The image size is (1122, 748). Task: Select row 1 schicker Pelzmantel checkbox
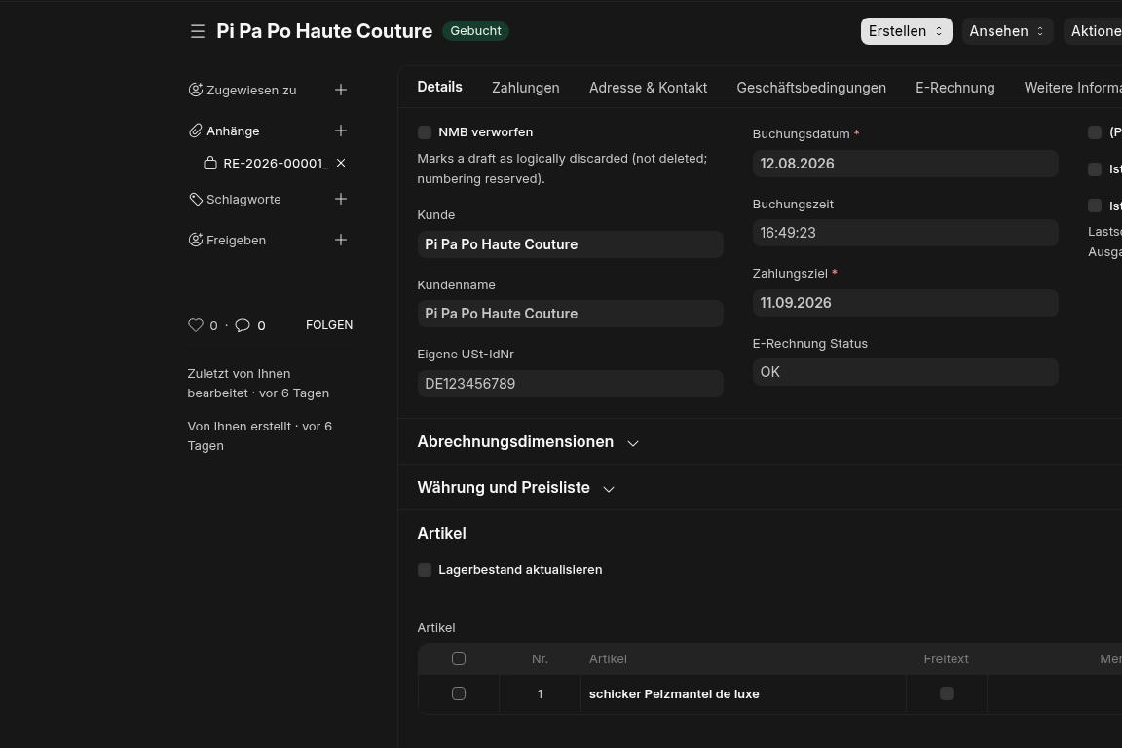[x=459, y=693]
